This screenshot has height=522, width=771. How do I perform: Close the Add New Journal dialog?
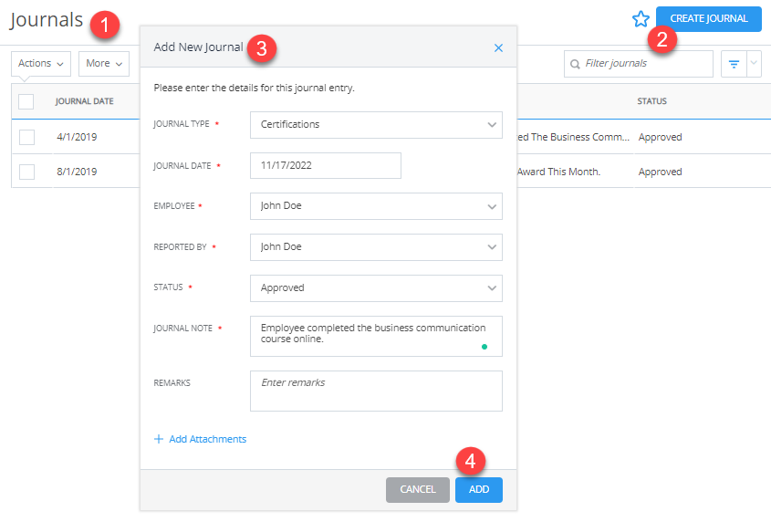498,47
